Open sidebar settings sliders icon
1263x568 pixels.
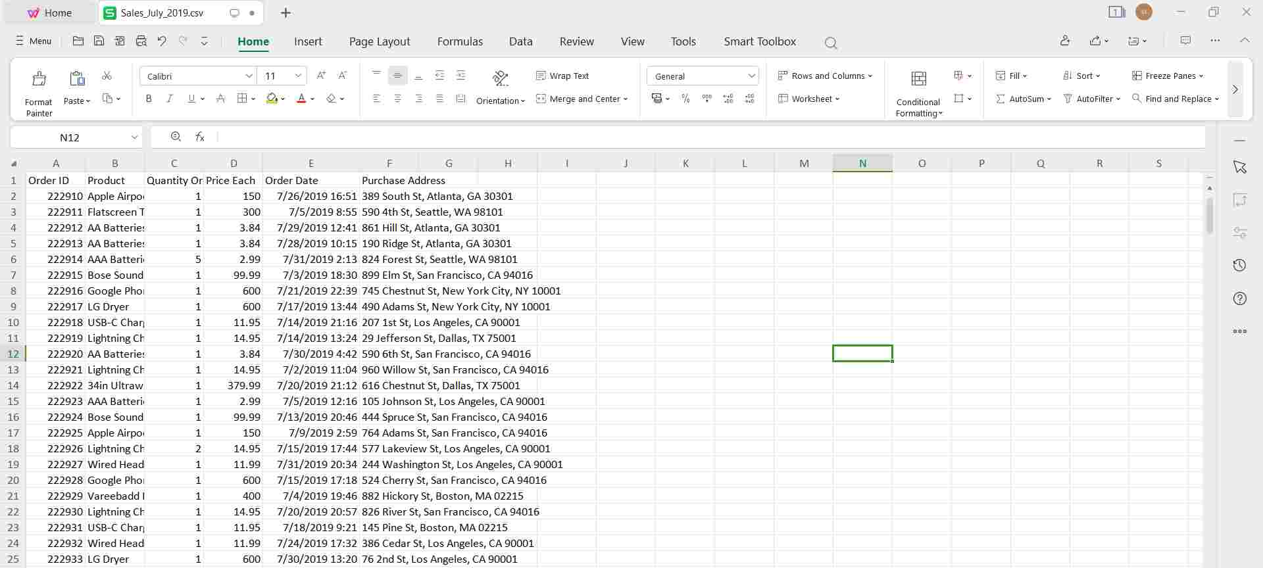pyautogui.click(x=1239, y=233)
